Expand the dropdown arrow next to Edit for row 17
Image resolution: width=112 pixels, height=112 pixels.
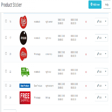click(x=106, y=38)
